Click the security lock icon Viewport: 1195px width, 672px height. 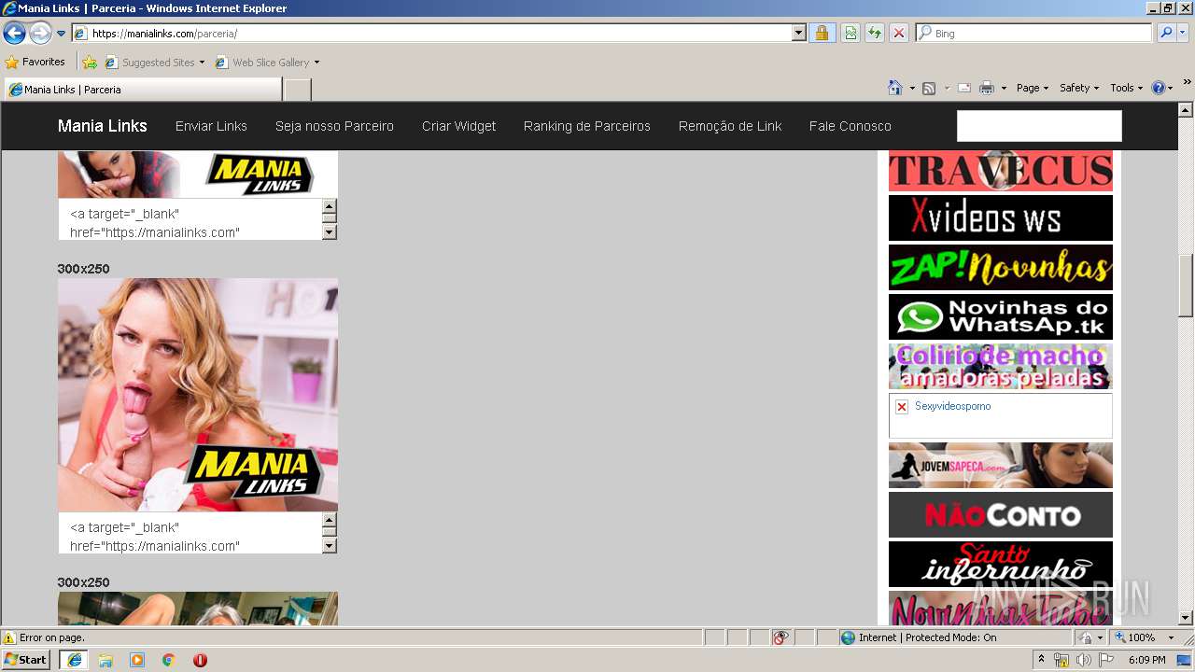(822, 34)
